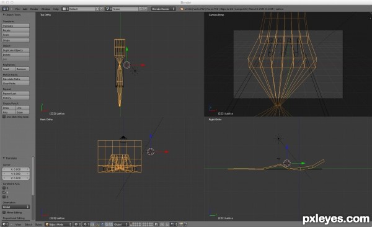Open the Render menu
The image size is (372, 227).
pyautogui.click(x=34, y=9)
